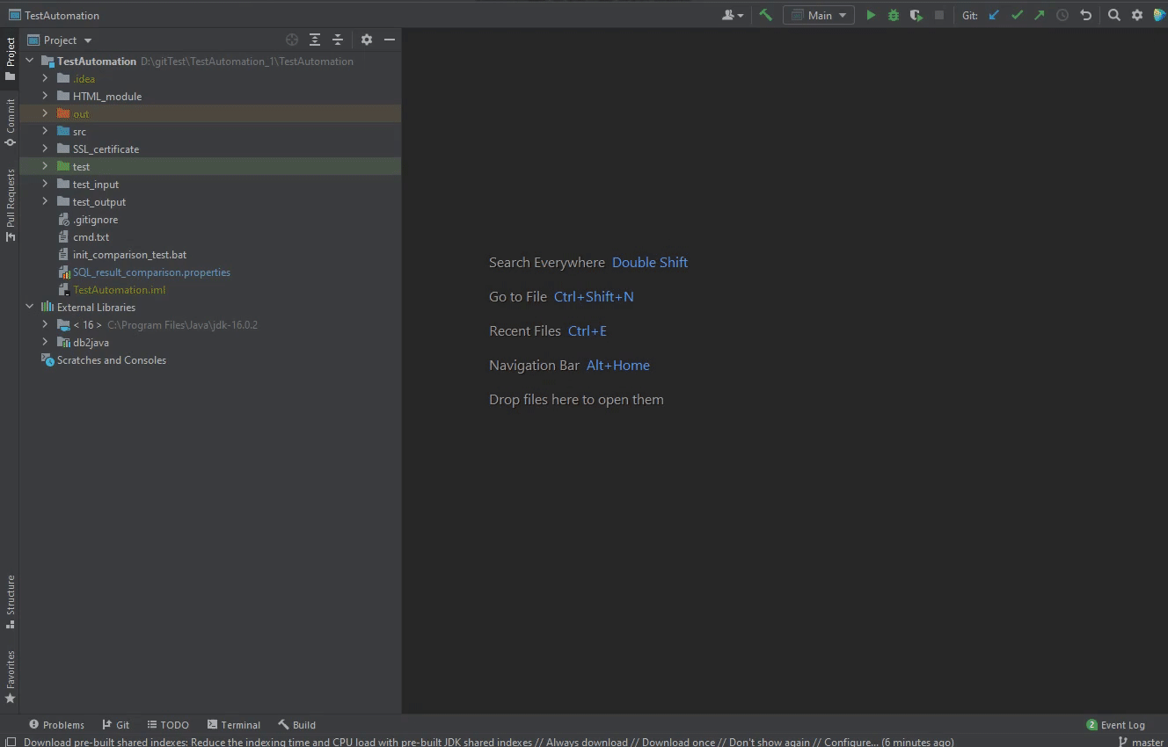This screenshot has width=1168, height=747.
Task: Open the TODO tool window
Action: [168, 724]
